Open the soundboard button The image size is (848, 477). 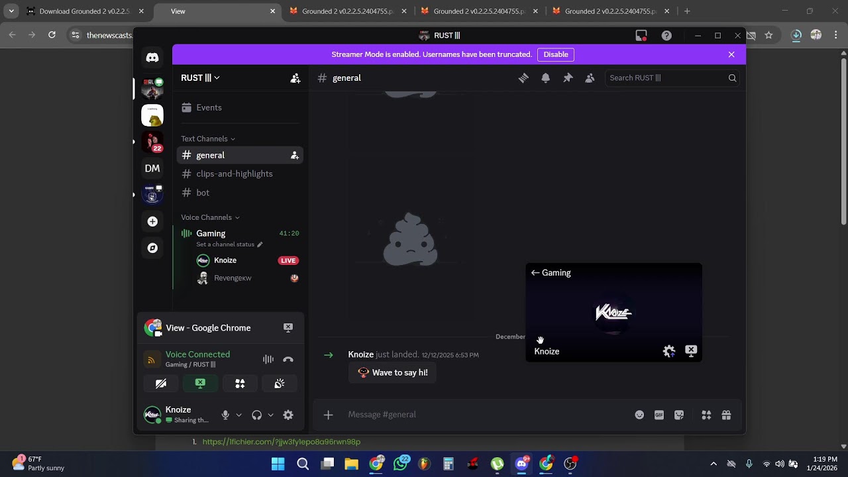pyautogui.click(x=280, y=384)
